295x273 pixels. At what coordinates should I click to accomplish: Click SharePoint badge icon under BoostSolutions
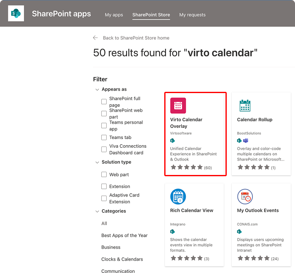(239, 141)
